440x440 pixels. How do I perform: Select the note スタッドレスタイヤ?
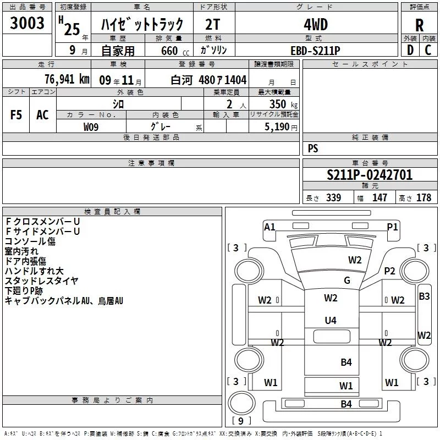click(x=41, y=281)
